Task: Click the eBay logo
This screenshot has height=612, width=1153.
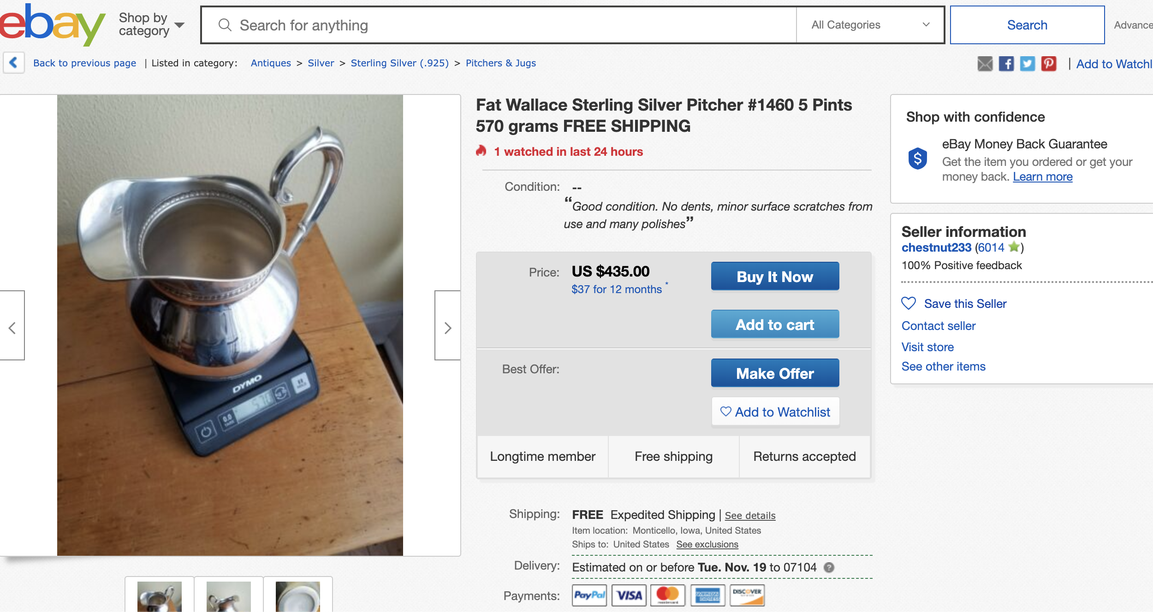Action: [52, 25]
